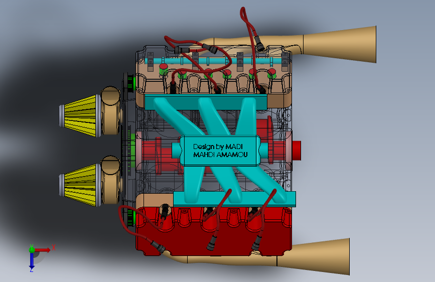435x282 pixels.
Task: Select the teal camshaft rod in the upper head
Action: pos(214,61)
